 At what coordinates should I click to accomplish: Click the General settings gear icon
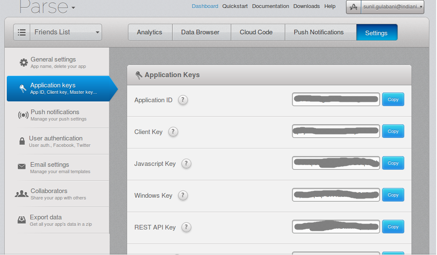24,62
